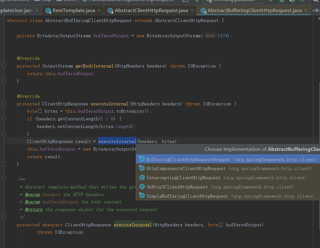This screenshot has height=248, width=320.
Task: Select the AbstractBufferingClientHttpRequest.java tab
Action: (x=254, y=11)
